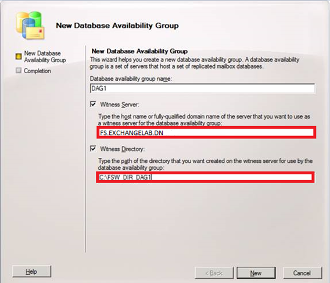
Task: Click the witness server host name instruction text
Action: [x=204, y=120]
